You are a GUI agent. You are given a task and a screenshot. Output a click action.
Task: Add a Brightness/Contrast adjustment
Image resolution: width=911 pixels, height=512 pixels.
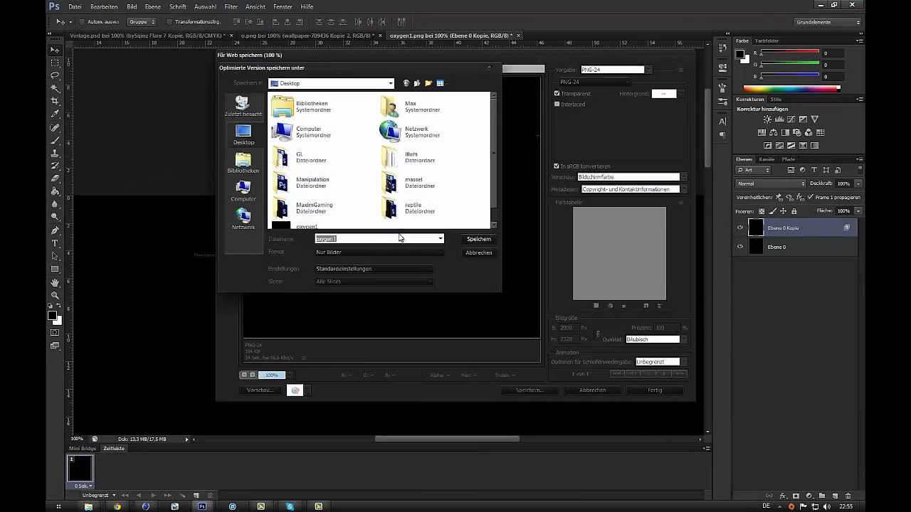tap(767, 119)
